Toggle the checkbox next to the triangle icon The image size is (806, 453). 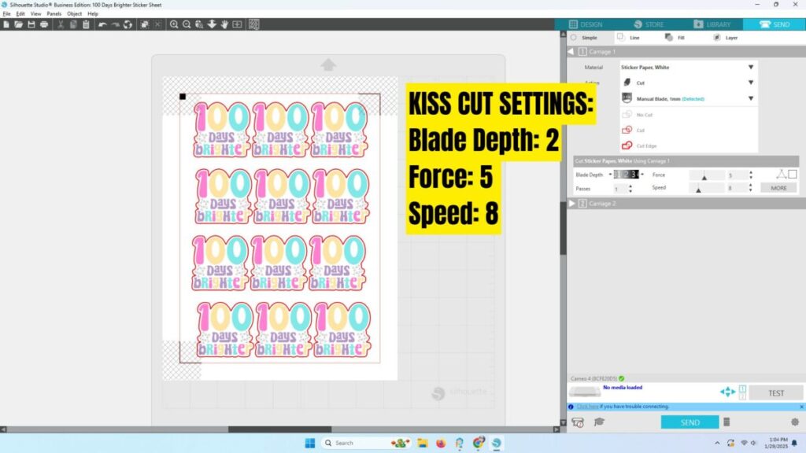793,175
